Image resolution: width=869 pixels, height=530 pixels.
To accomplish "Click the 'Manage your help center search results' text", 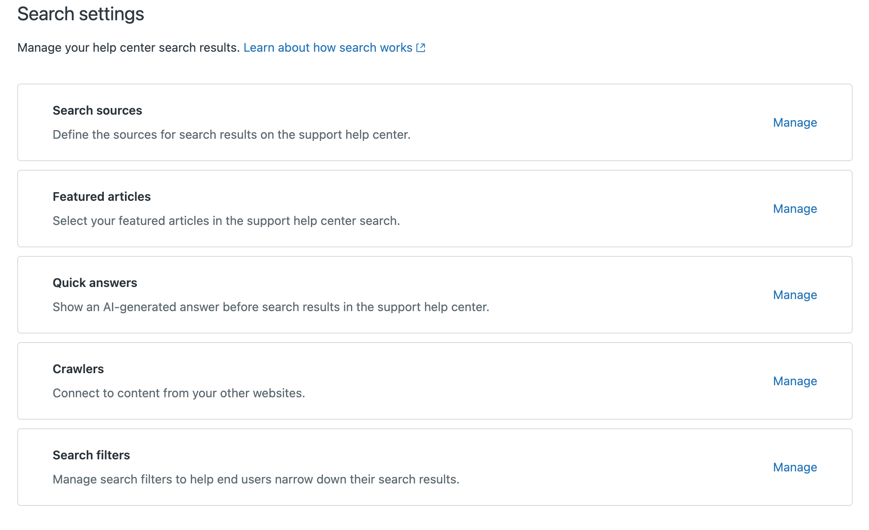I will [x=128, y=48].
